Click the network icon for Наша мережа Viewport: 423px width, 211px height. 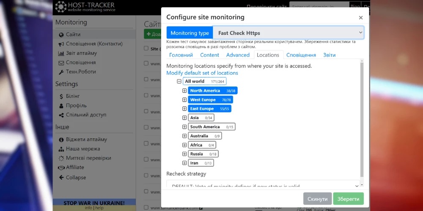(x=61, y=149)
